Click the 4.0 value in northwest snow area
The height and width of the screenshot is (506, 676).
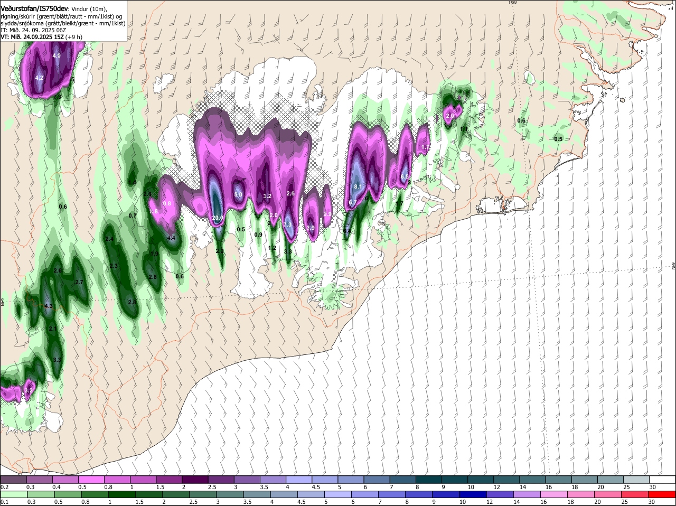click(57, 55)
